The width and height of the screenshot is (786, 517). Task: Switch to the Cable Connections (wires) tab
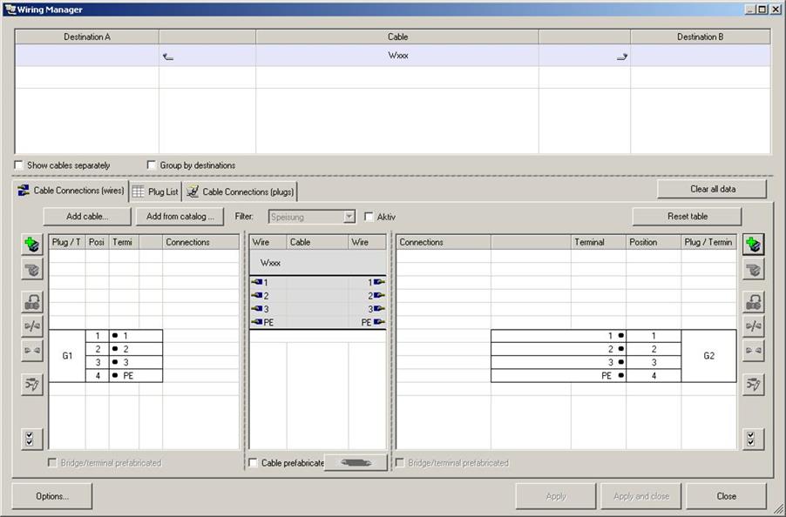71,191
